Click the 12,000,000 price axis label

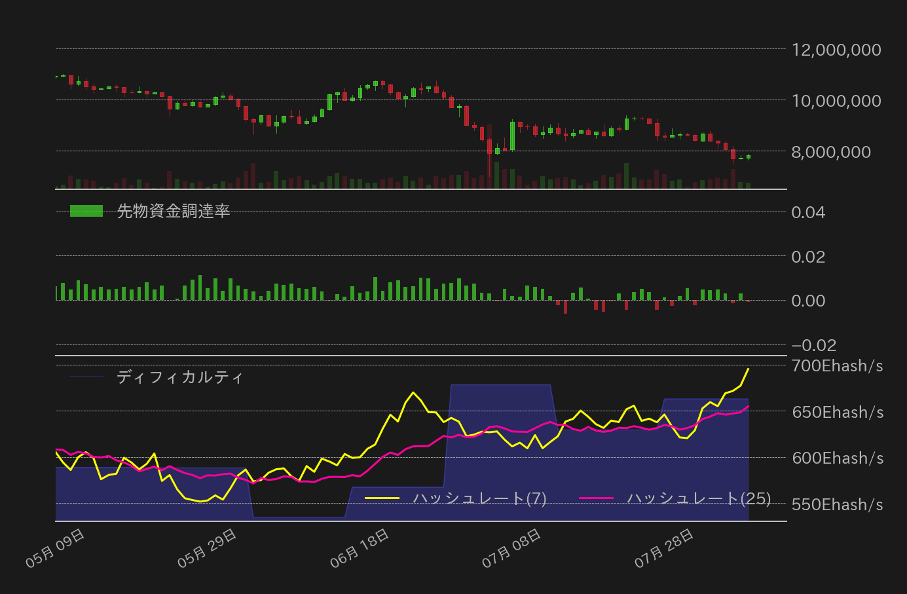point(836,50)
